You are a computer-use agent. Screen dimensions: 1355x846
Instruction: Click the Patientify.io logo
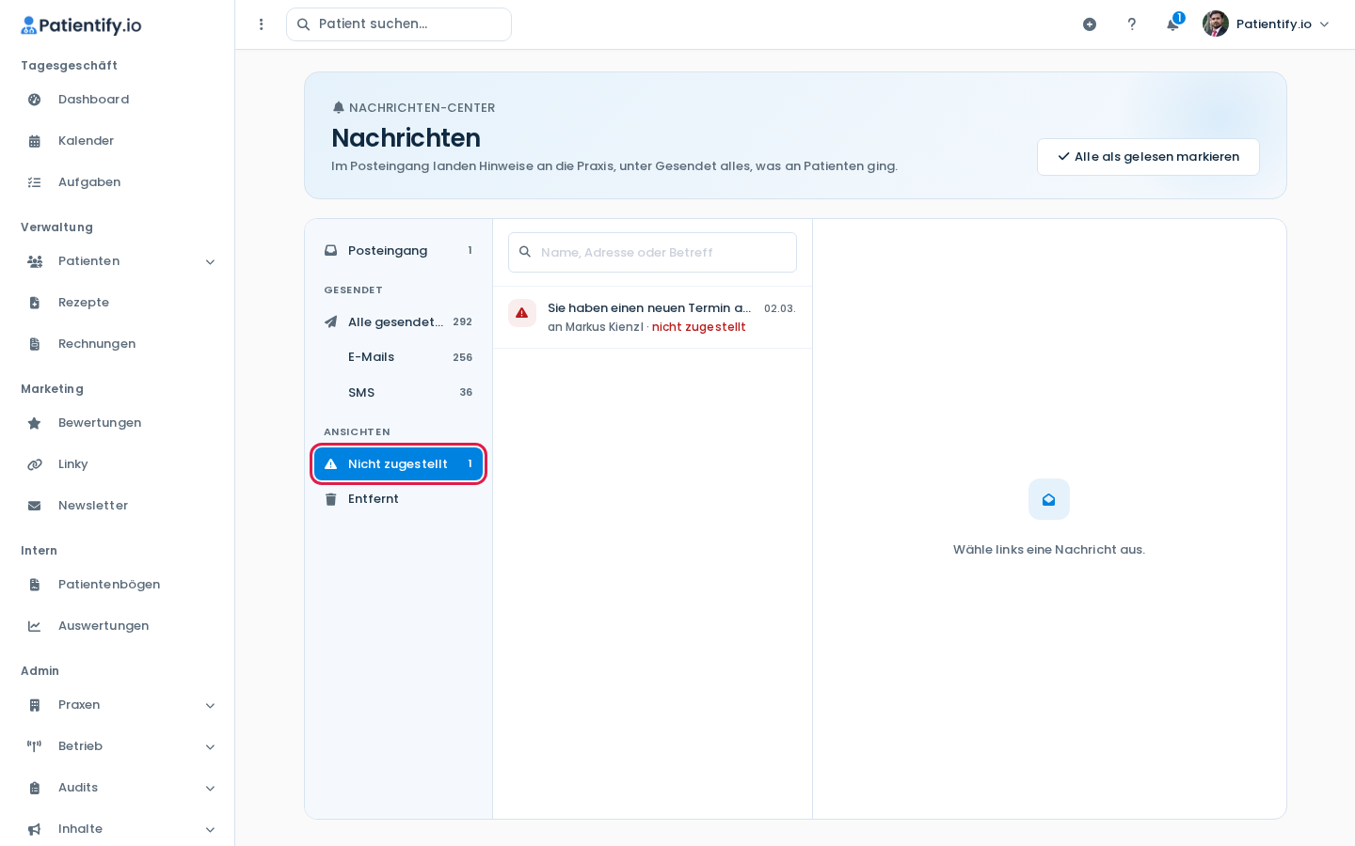81,25
